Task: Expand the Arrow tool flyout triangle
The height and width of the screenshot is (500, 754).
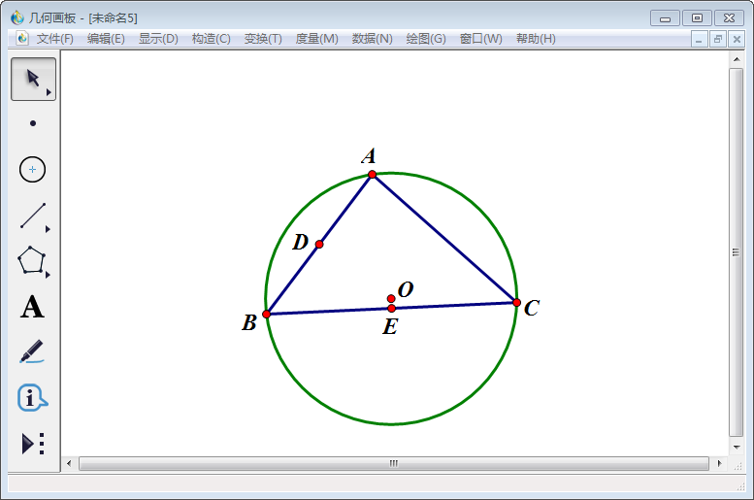Action: point(49,92)
